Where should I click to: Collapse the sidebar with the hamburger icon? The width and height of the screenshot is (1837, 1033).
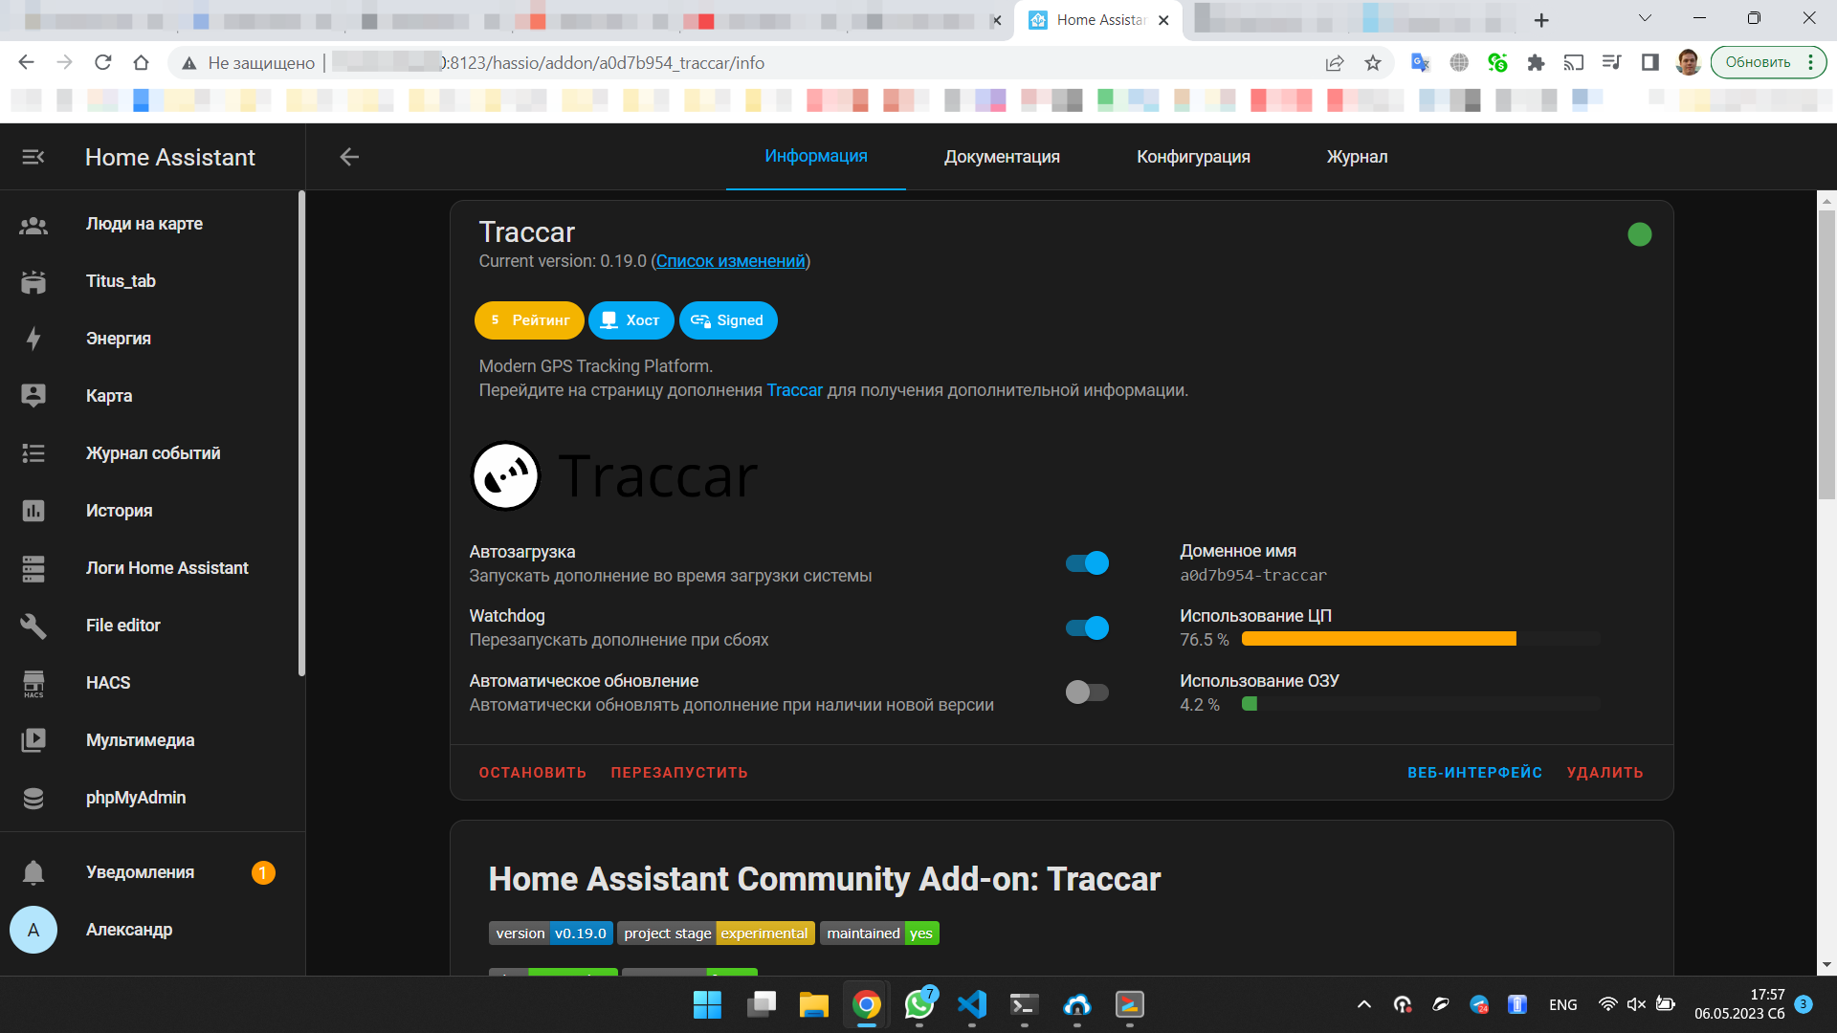tap(33, 157)
